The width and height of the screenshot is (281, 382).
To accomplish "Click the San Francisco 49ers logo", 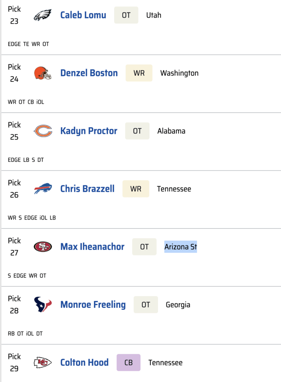I will point(43,247).
